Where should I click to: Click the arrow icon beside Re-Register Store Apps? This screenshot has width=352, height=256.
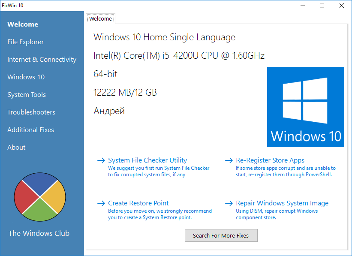229,161
